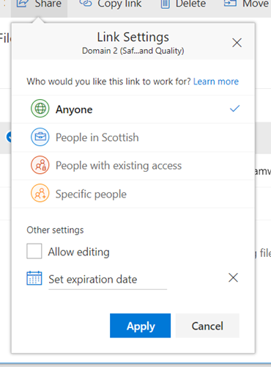271x367 pixels.
Task: Enable the Allow editing checkbox
Action: click(x=34, y=251)
